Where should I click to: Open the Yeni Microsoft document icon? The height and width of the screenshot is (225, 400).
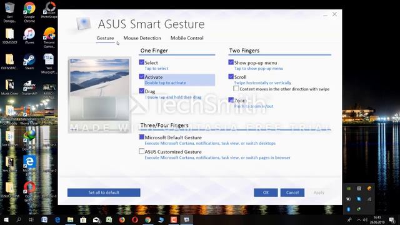pos(49,64)
